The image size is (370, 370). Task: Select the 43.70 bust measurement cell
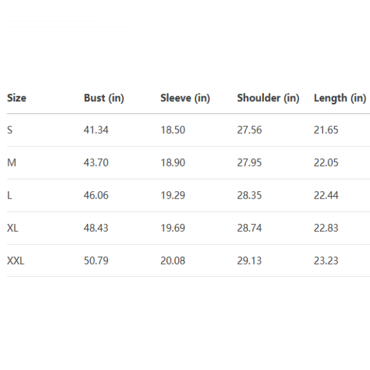click(96, 163)
